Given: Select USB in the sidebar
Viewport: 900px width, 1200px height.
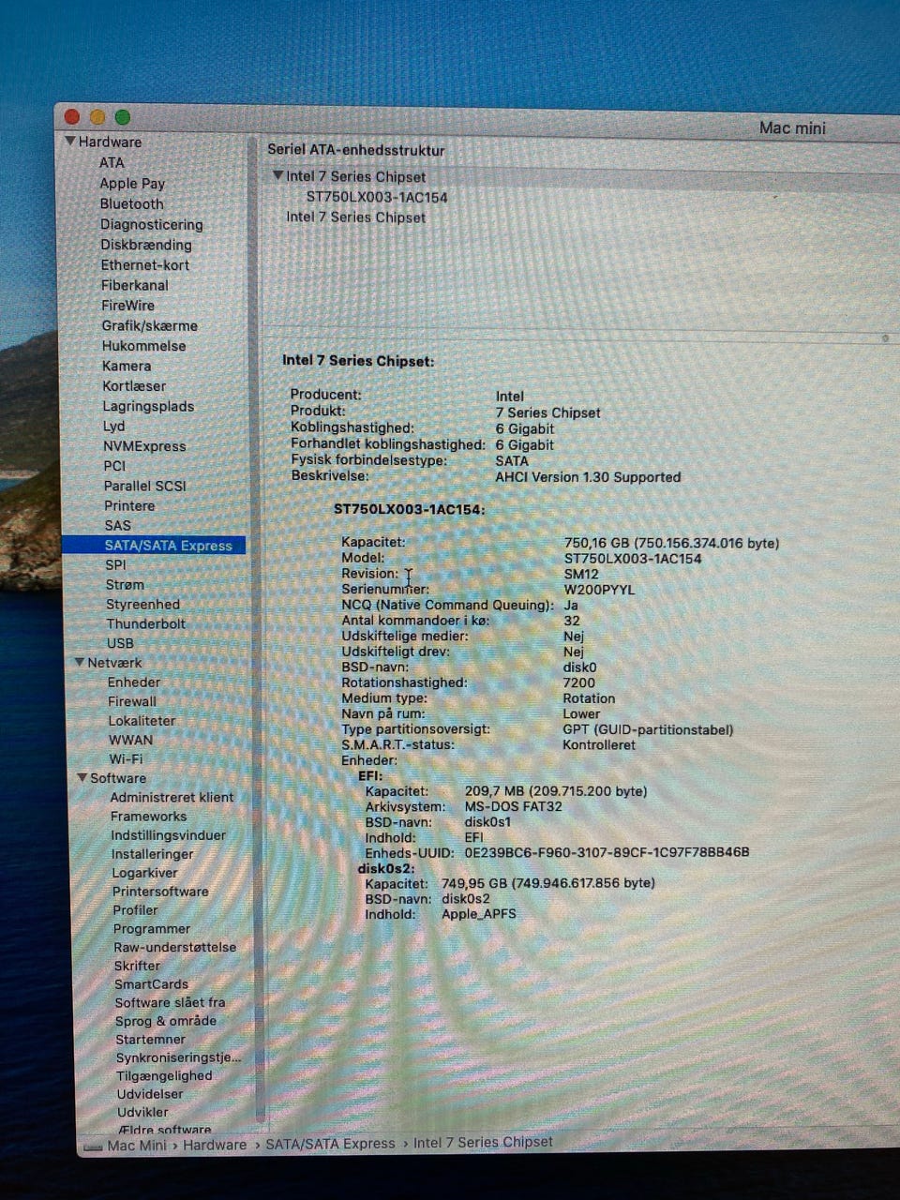Looking at the screenshot, I should [120, 643].
